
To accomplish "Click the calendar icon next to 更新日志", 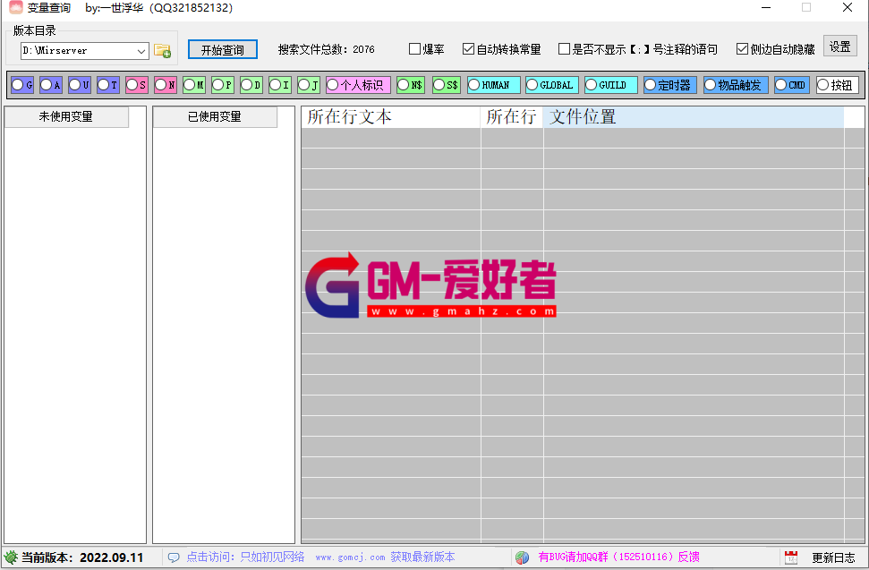I will pos(791,557).
